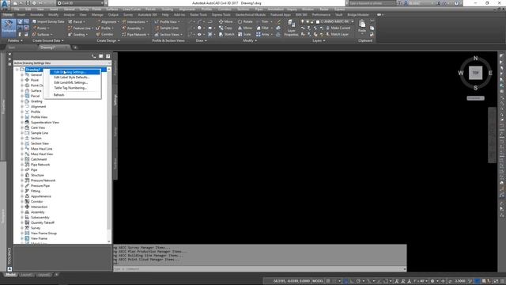This screenshot has width=506, height=285.
Task: Open Edit LandXML Settings menu entry
Action: pos(70,82)
